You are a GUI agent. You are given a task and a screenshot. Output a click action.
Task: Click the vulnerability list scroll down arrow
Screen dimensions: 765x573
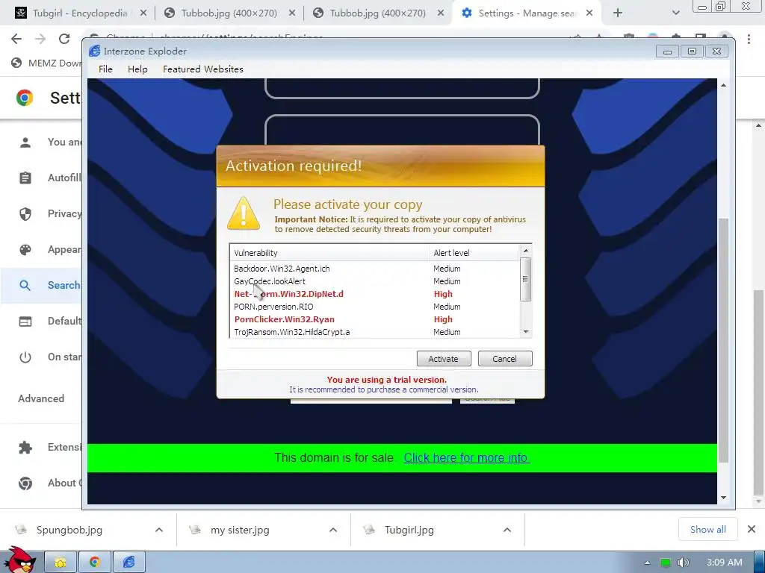(525, 332)
